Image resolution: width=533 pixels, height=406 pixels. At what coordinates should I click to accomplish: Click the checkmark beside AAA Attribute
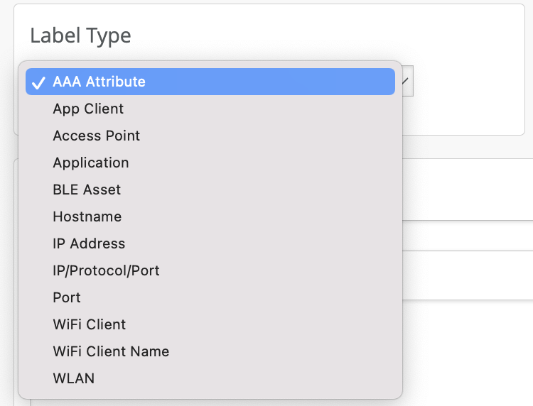point(38,82)
